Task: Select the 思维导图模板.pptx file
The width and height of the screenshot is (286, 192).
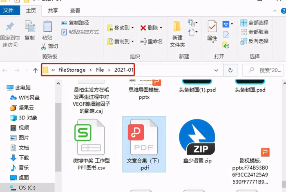Action: [x=144, y=90]
